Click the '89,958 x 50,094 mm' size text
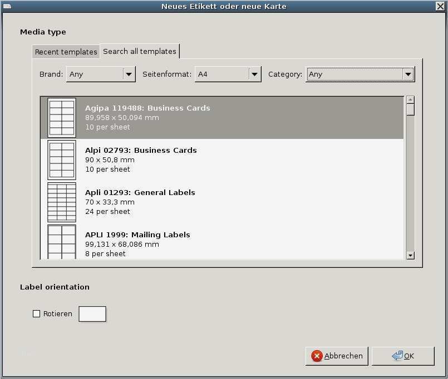The width and height of the screenshot is (448, 379). [122, 118]
